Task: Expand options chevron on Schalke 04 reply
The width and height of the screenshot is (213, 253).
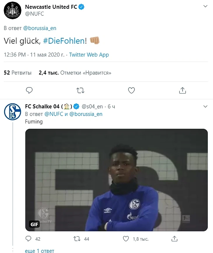Action: point(205,107)
